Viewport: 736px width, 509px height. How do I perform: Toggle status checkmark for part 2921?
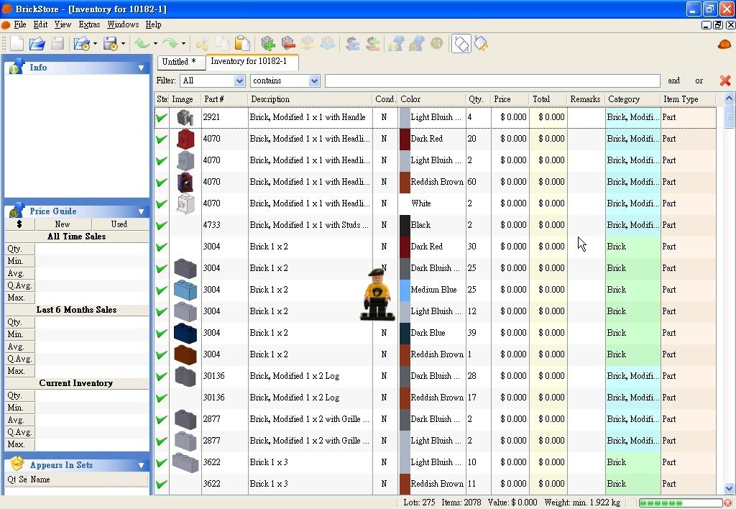point(162,117)
